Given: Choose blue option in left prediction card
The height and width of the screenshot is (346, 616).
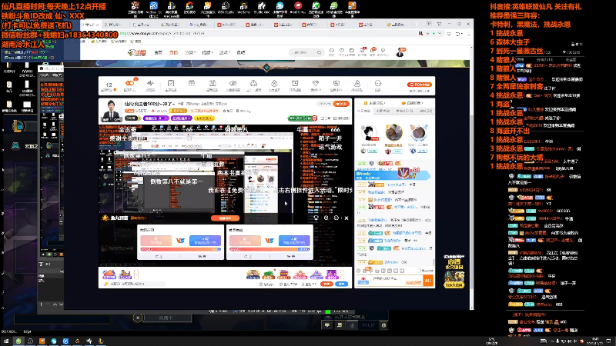Looking at the screenshot, I should pos(205,241).
